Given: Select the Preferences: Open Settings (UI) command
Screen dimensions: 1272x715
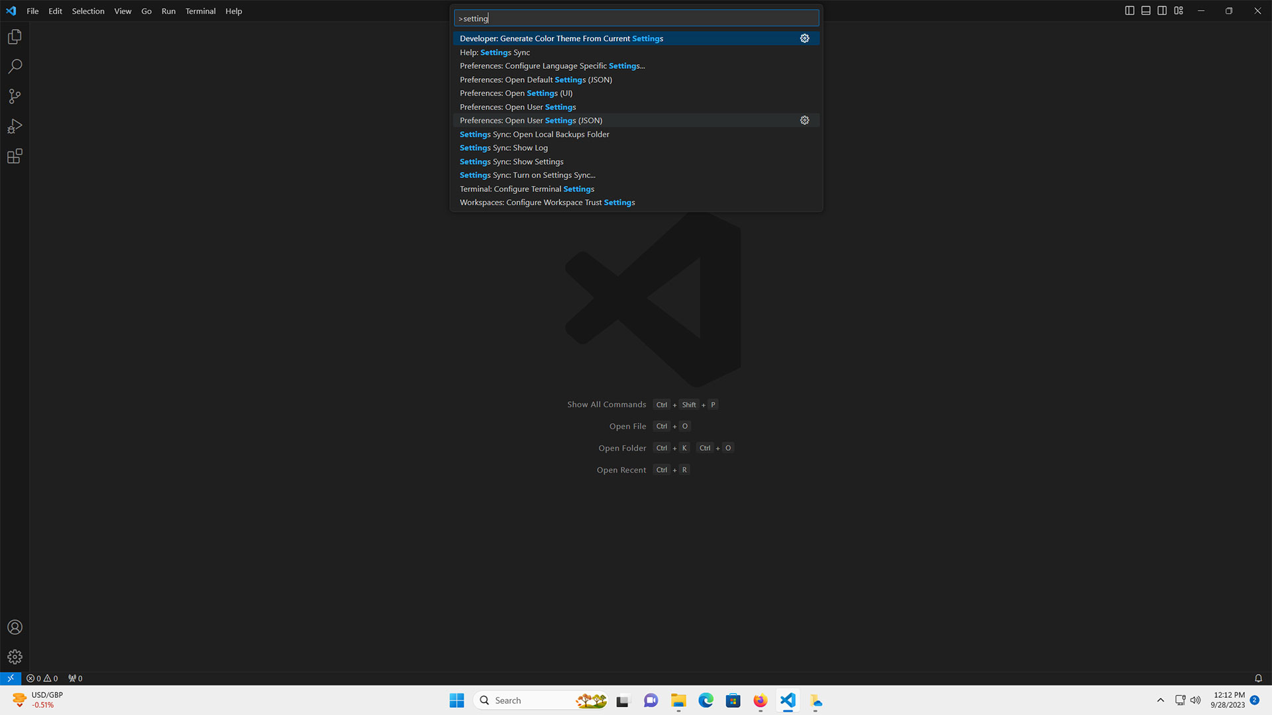Looking at the screenshot, I should click(515, 93).
